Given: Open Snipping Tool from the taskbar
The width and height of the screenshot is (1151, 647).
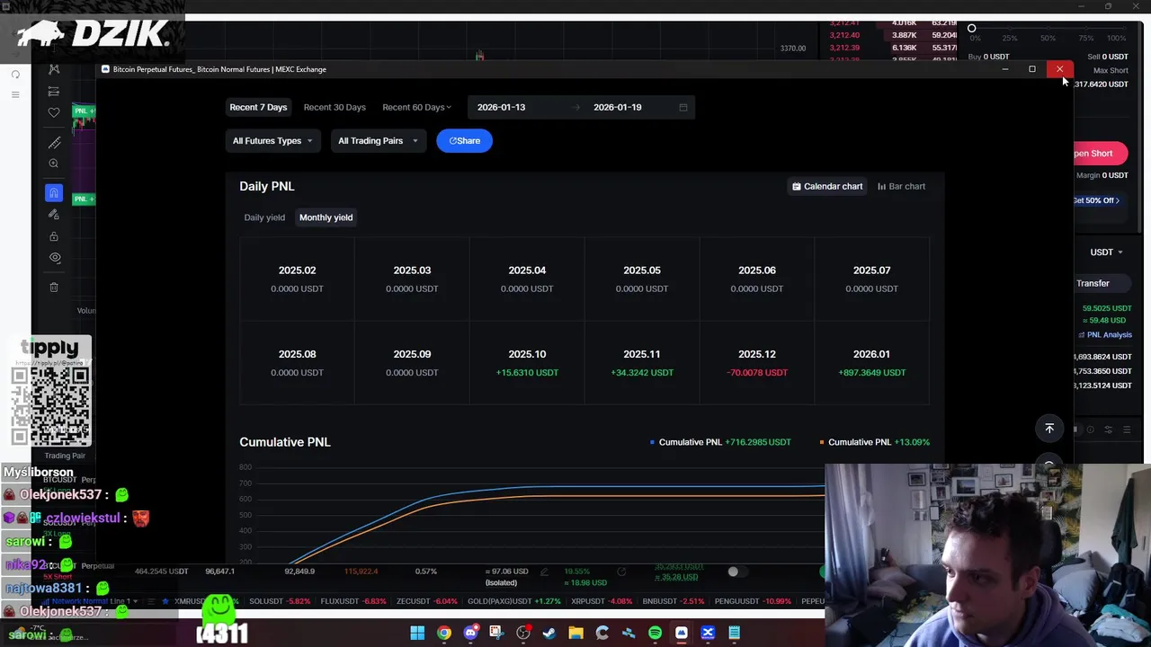Looking at the screenshot, I should coord(496,634).
